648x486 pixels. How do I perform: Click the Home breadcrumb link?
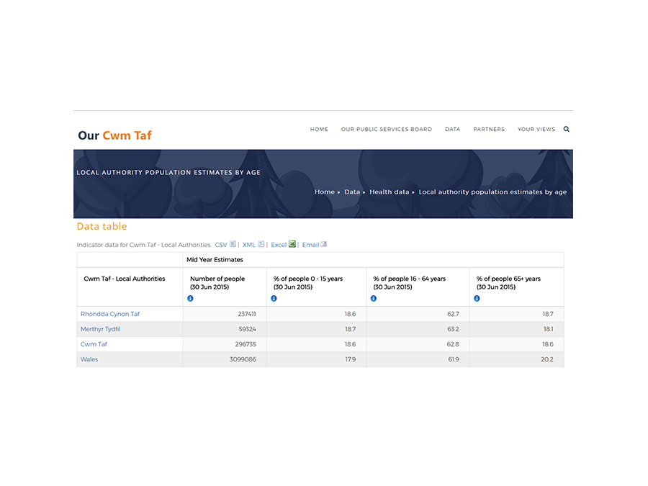(325, 192)
